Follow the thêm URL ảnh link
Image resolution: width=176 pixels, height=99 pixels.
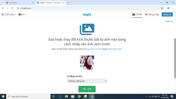[x=114, y=49]
